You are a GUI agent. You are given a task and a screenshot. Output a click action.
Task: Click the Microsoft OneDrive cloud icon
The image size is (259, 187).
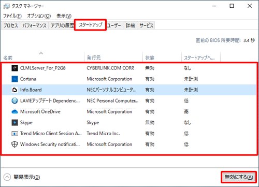click(15, 112)
